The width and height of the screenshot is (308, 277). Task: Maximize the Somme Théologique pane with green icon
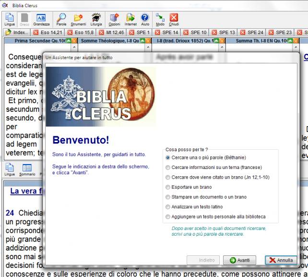pyautogui.click(x=142, y=41)
